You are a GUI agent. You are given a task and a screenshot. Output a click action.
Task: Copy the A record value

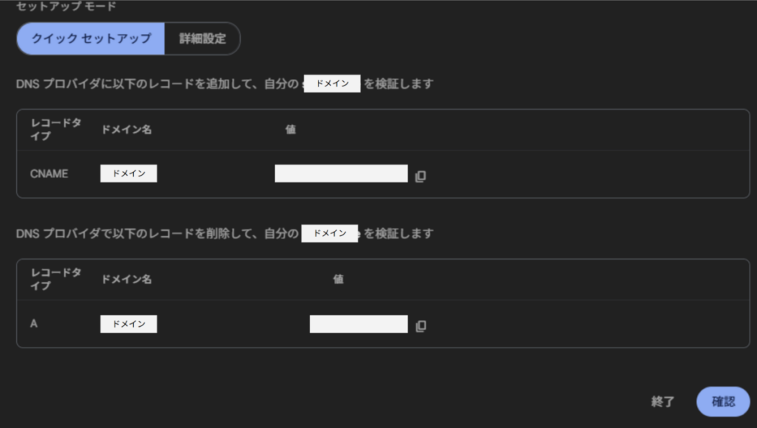420,326
